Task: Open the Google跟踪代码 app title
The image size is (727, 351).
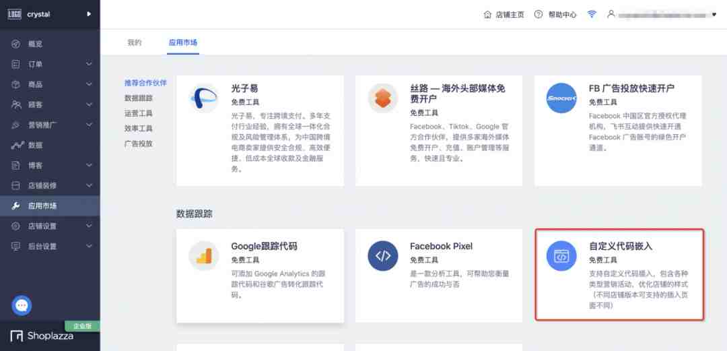Action: click(265, 246)
